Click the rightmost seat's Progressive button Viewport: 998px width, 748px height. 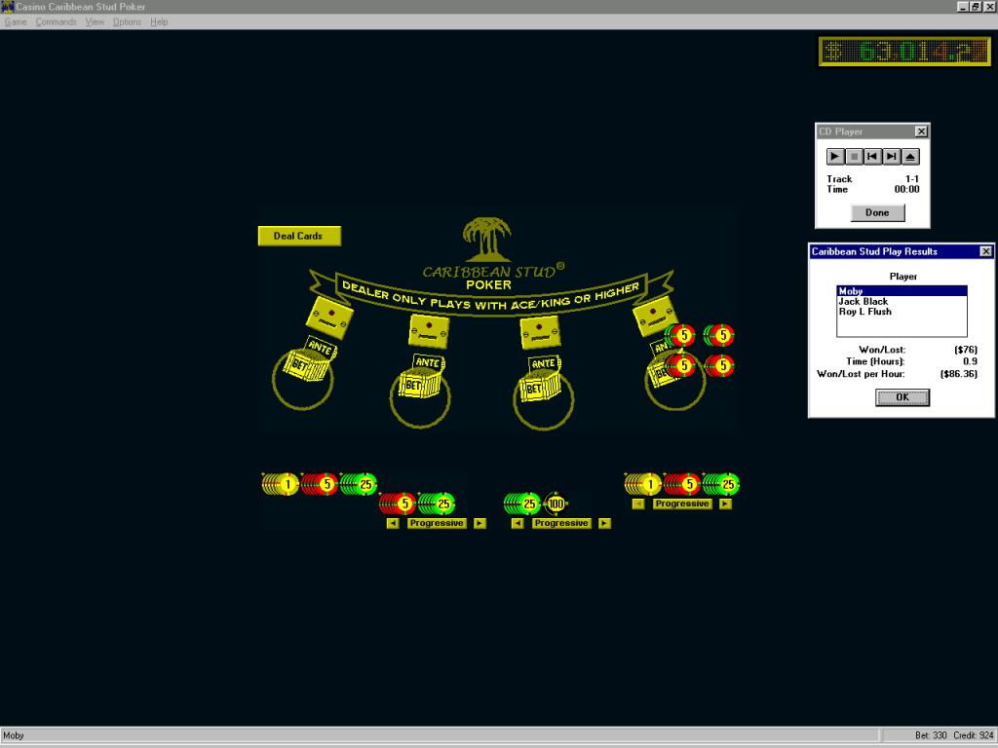(x=682, y=504)
